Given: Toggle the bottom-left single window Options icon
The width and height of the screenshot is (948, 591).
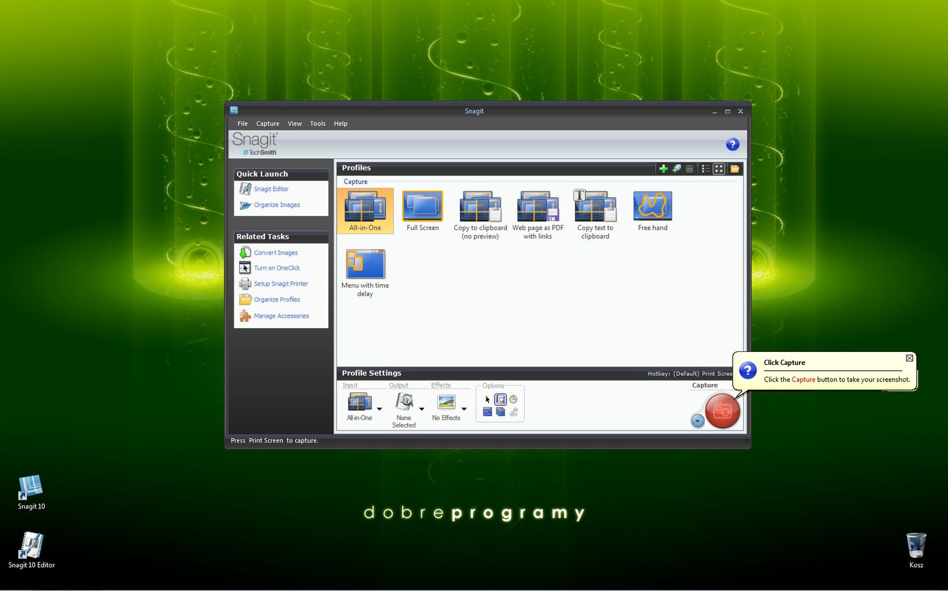Looking at the screenshot, I should tap(488, 412).
